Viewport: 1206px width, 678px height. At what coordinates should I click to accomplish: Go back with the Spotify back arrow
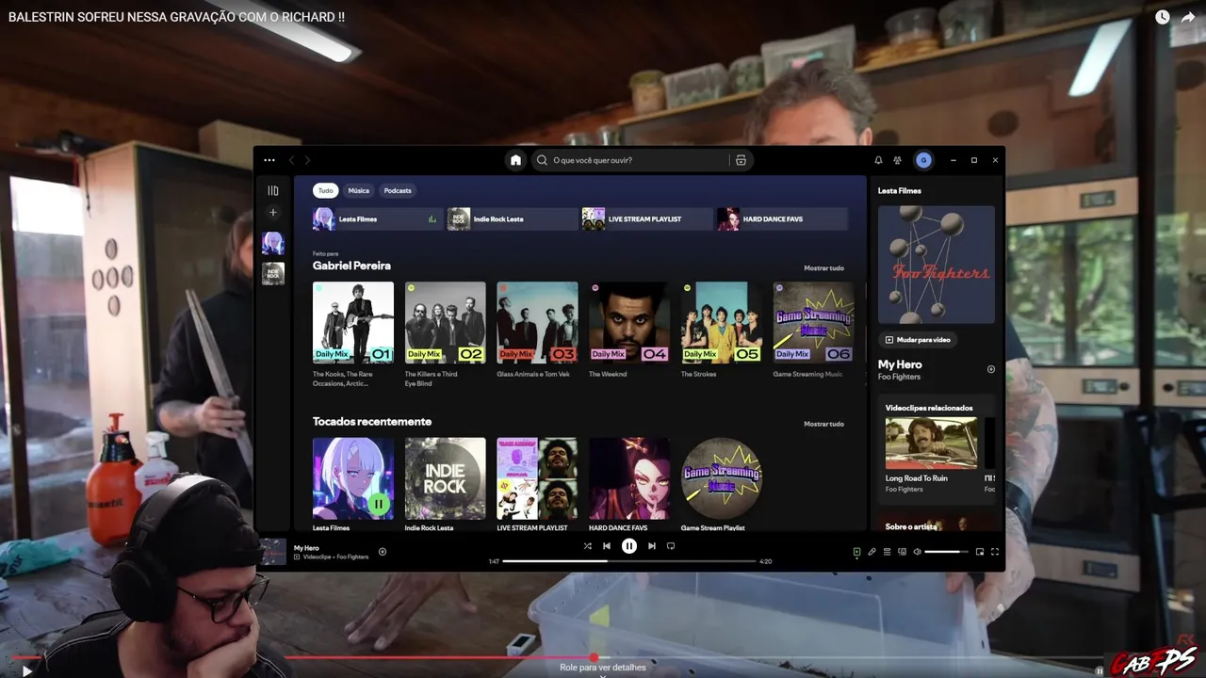tap(292, 160)
